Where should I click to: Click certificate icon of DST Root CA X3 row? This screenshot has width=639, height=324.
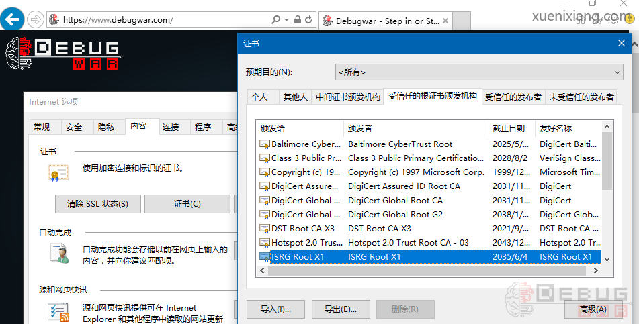(x=265, y=228)
